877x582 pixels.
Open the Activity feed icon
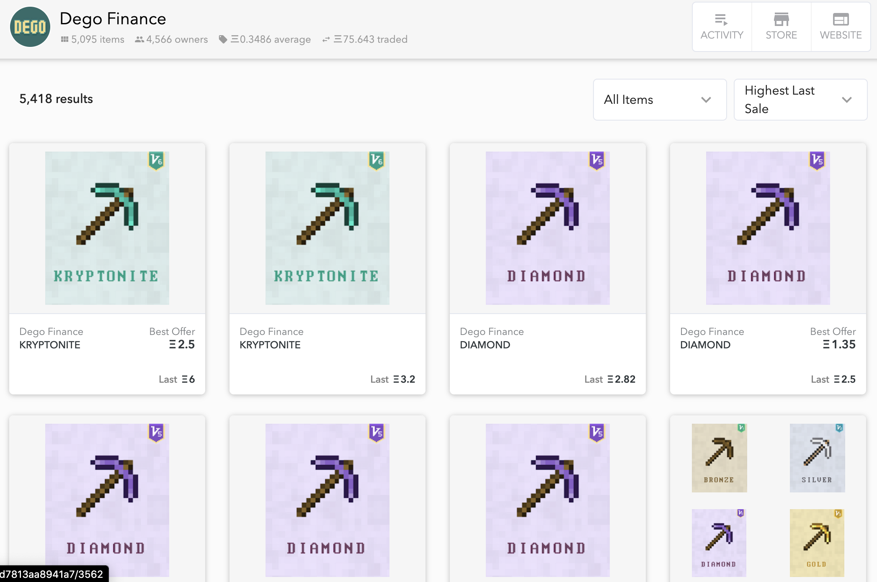tap(721, 19)
